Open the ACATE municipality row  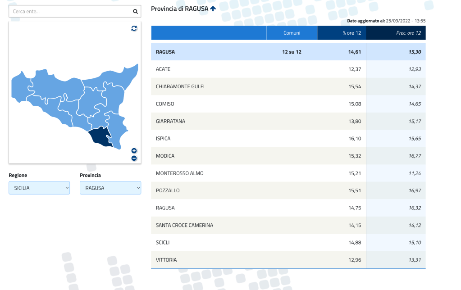point(163,69)
